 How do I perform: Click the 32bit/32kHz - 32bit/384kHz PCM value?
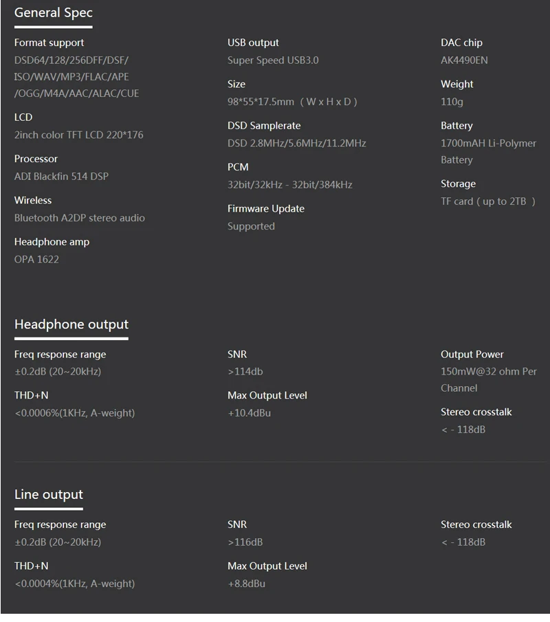[289, 185]
